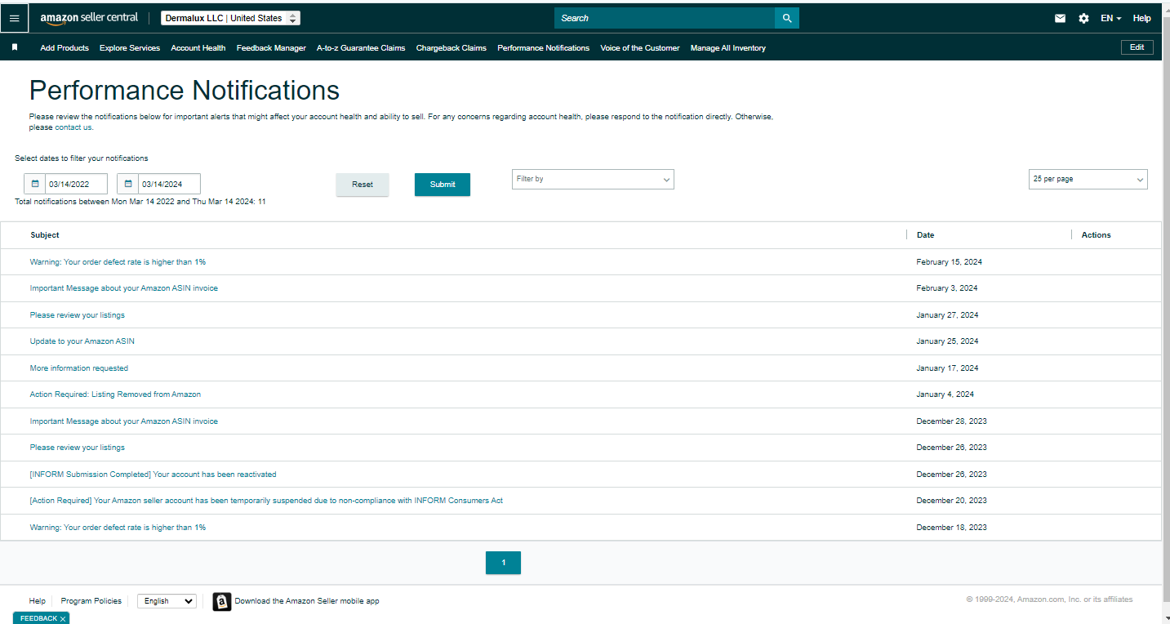Open A-to-z Guarantee Claims

[x=361, y=48]
